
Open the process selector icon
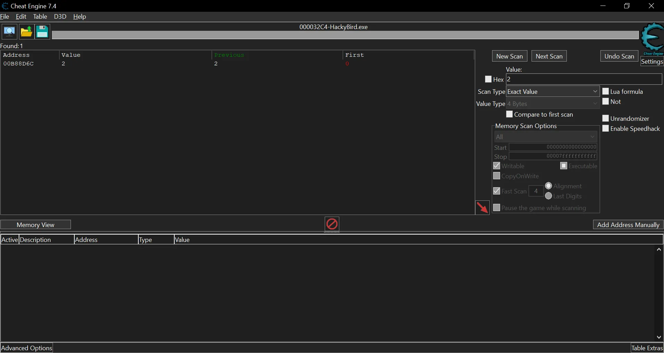[x=9, y=32]
